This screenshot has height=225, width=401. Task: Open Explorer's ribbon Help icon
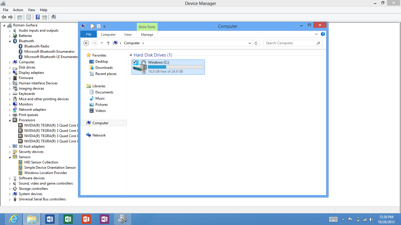pyautogui.click(x=323, y=34)
